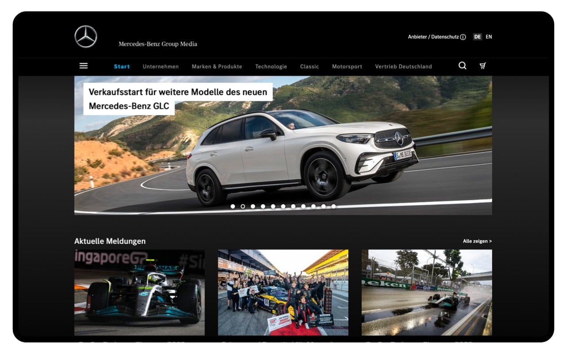Select the third carousel dot
The height and width of the screenshot is (354, 567).
point(253,206)
